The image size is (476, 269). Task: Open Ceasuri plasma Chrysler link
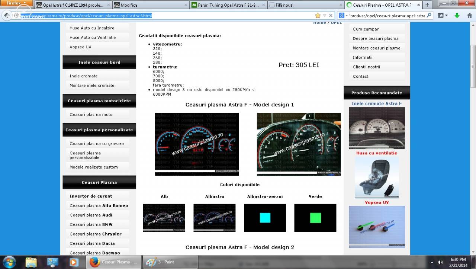coord(96,234)
